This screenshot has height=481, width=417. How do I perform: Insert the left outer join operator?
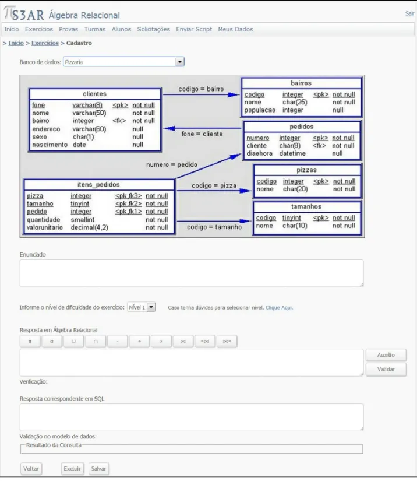(x=205, y=342)
